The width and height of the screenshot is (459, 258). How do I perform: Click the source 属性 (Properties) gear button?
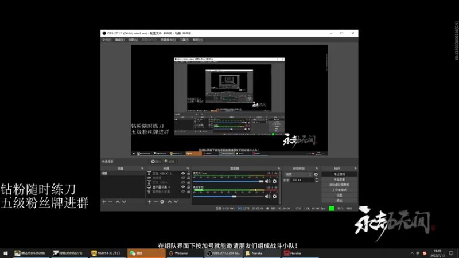tap(155, 162)
